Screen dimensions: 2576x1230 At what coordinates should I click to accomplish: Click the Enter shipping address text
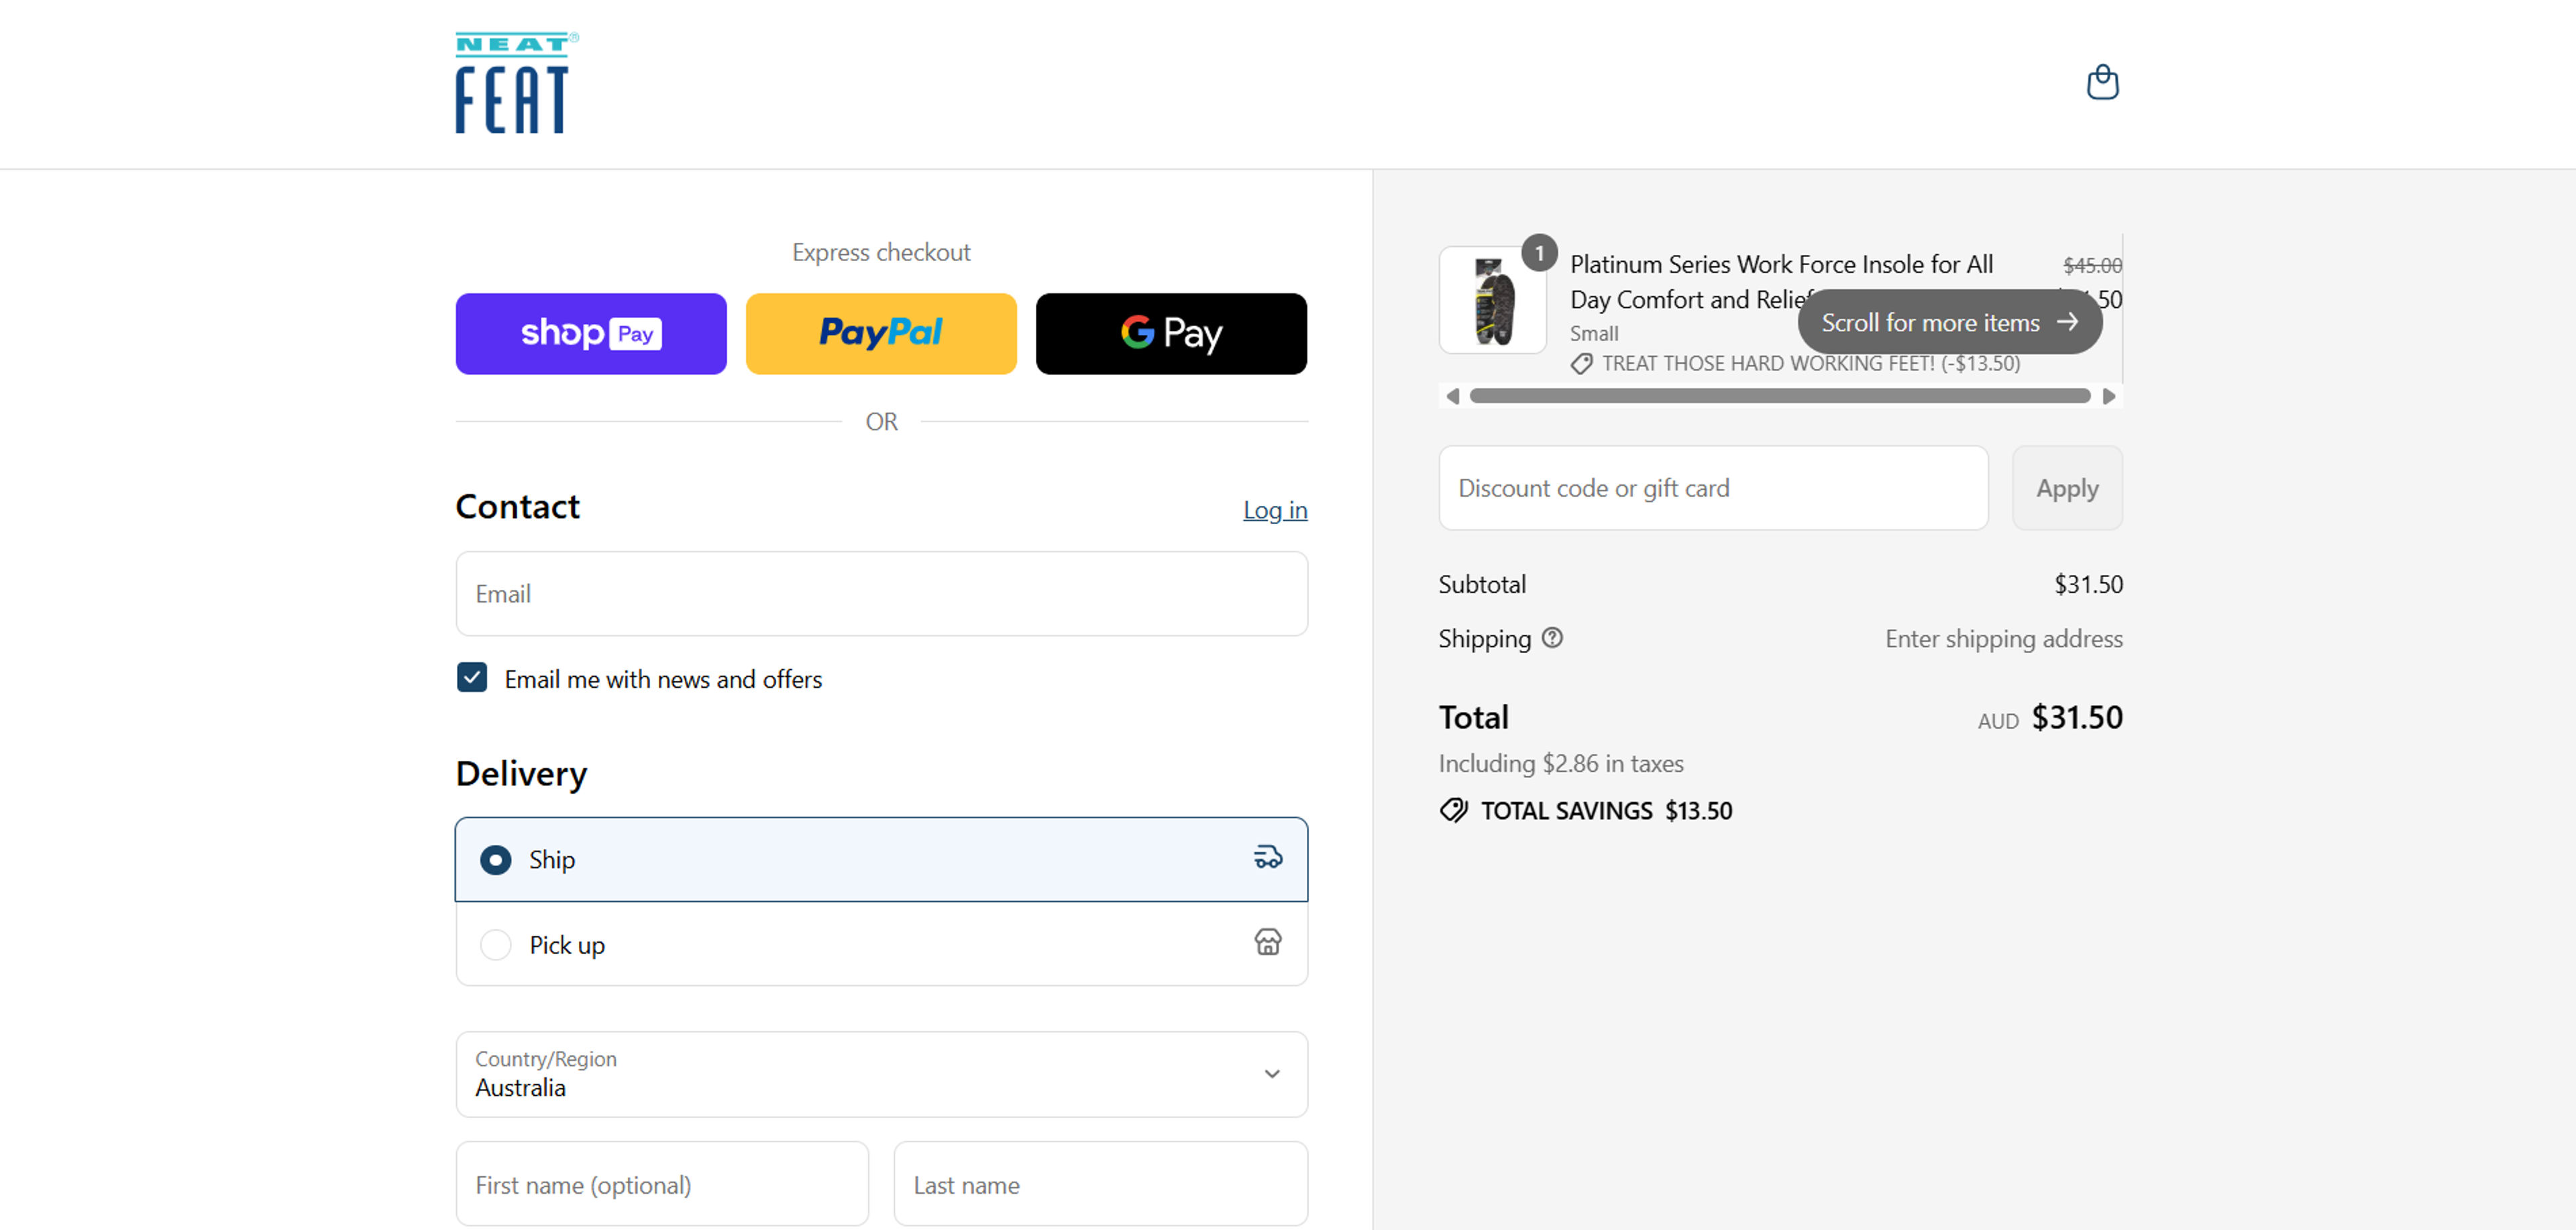click(2003, 639)
